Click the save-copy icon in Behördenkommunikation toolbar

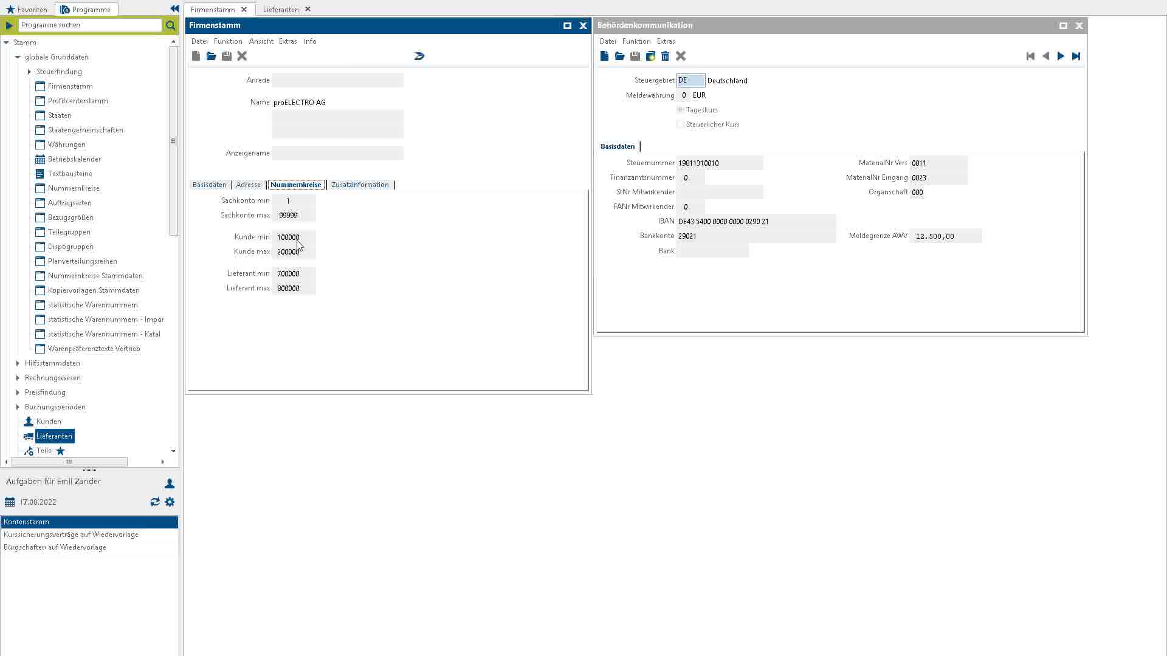coord(650,56)
